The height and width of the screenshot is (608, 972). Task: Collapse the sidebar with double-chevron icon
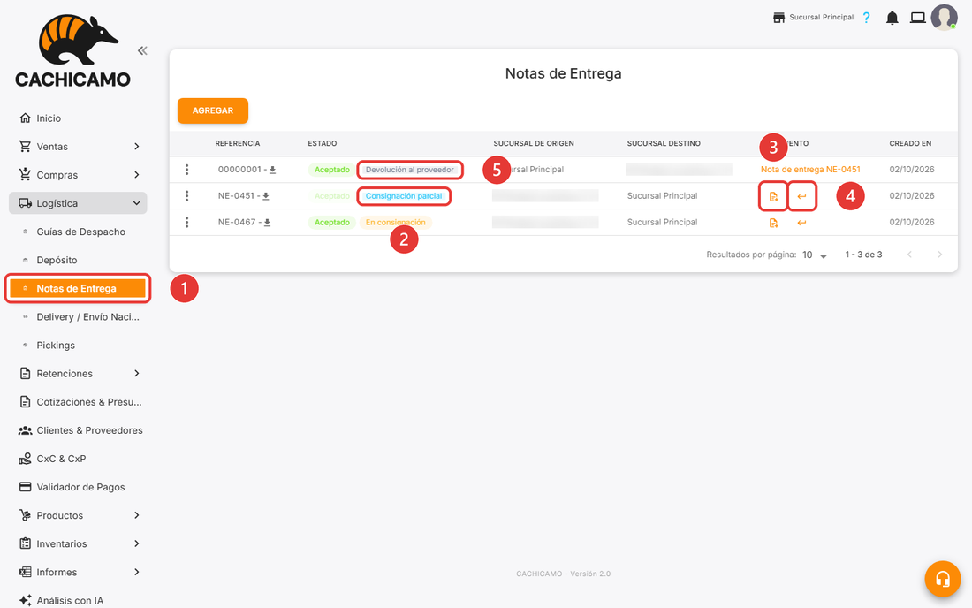[142, 51]
